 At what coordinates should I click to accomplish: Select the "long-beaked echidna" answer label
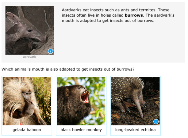pos(135,130)
